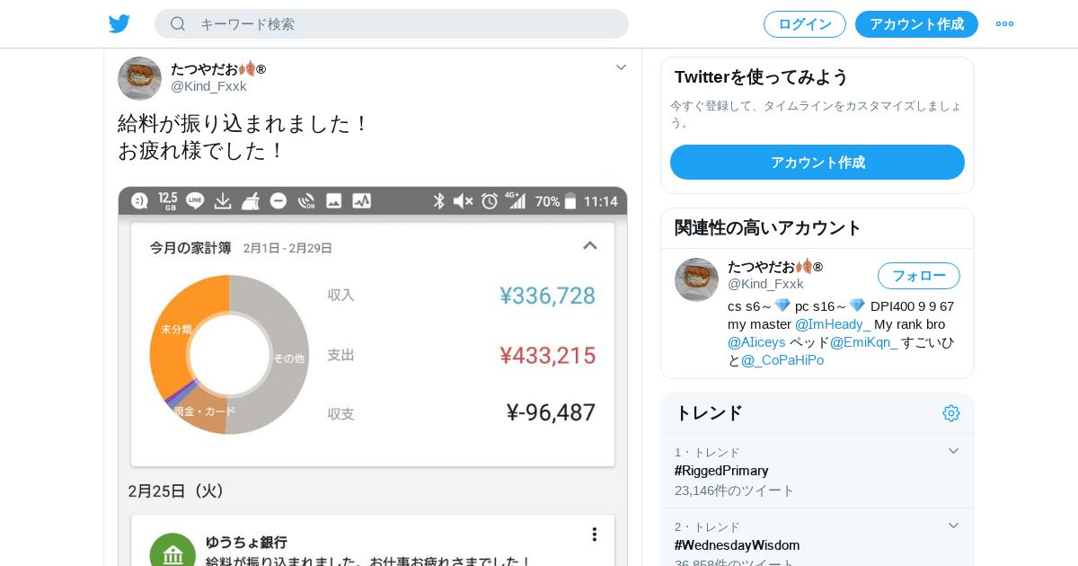Image resolution: width=1078 pixels, height=566 pixels.
Task: Open the #RiggedPrimary trend dropdown arrow
Action: [x=954, y=451]
